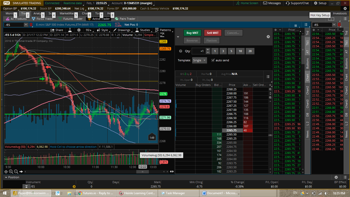Screen dimensions: 350x197
Task: Click the red symbol link icon beside /ES
Action: (x=31, y=25)
